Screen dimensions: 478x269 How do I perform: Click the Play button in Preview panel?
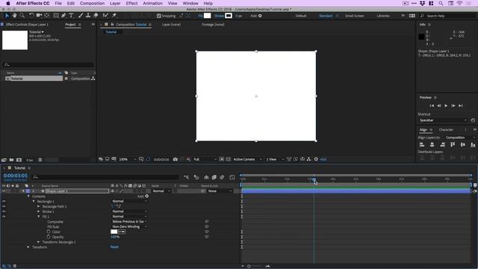(x=446, y=105)
